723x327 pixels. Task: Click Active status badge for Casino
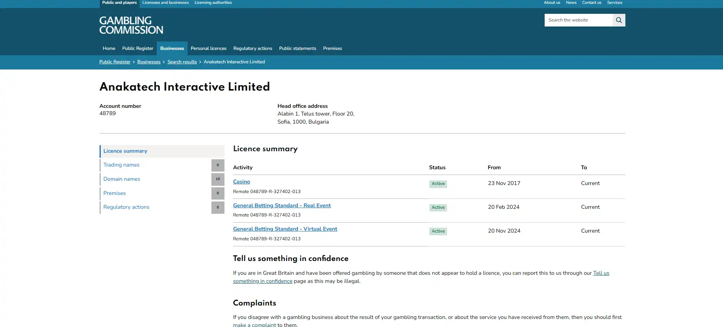(438, 184)
